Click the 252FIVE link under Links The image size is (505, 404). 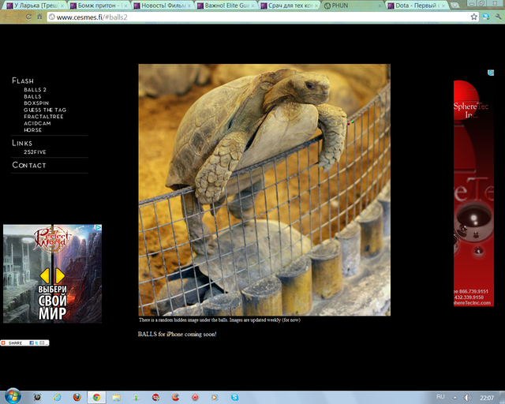coord(35,151)
